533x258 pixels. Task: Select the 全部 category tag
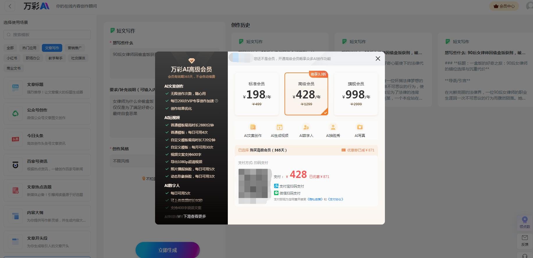[10, 48]
